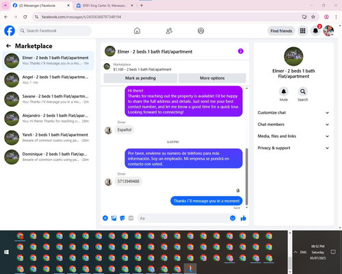The image size is (342, 274).
Task: Open the Windows notification center icon
Action: [333, 252]
